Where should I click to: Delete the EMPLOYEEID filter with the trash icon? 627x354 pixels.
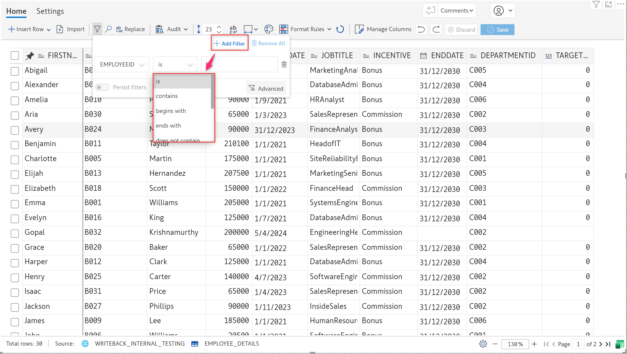284,64
